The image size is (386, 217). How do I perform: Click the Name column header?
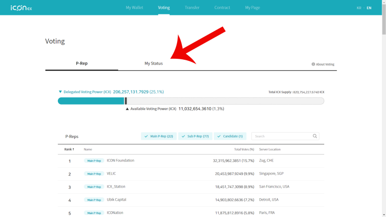pyautogui.click(x=88, y=149)
